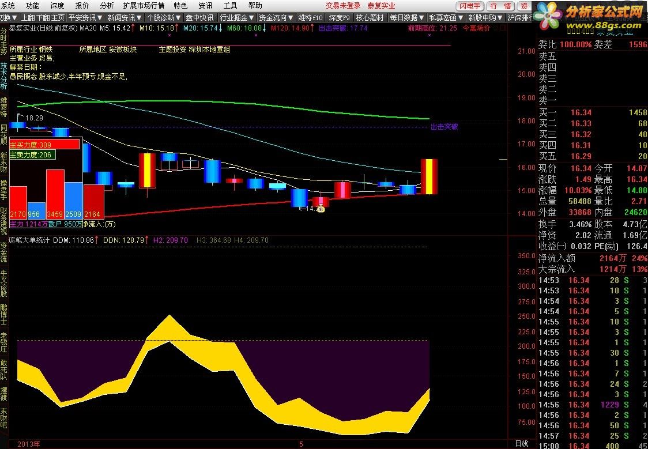Click the 下翻 toolbar button

click(x=43, y=18)
